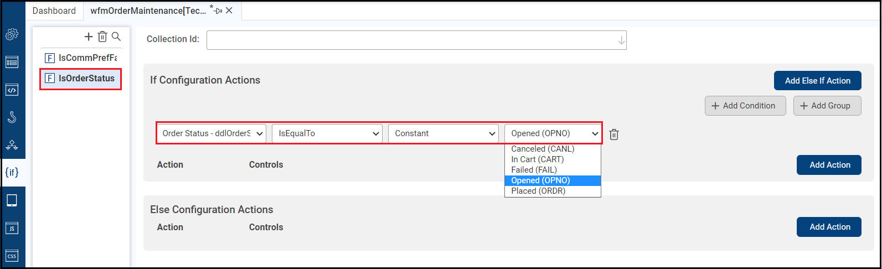Delete the Order Status condition row
Image resolution: width=882 pixels, height=269 pixels.
(x=614, y=134)
